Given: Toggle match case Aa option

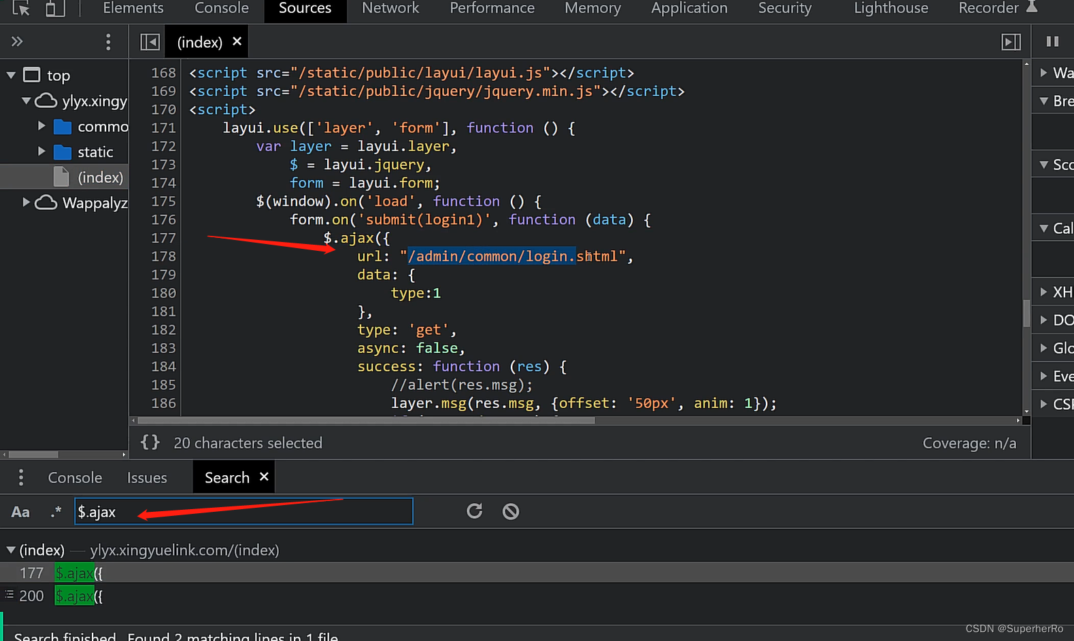Looking at the screenshot, I should click(x=20, y=512).
